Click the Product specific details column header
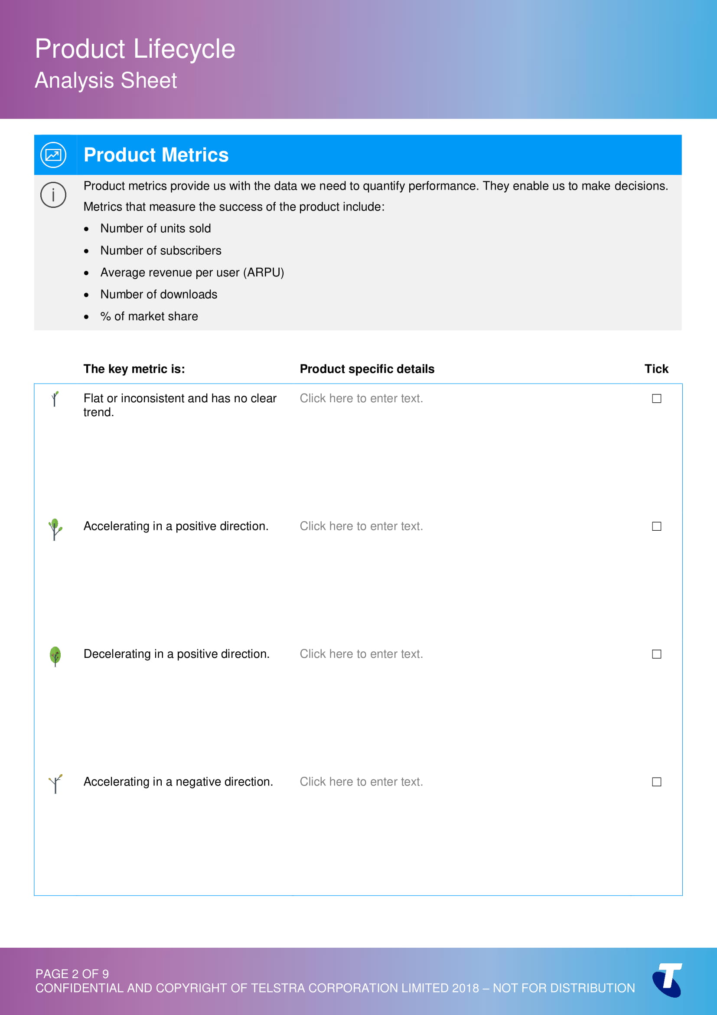The height and width of the screenshot is (1015, 717). click(x=367, y=369)
